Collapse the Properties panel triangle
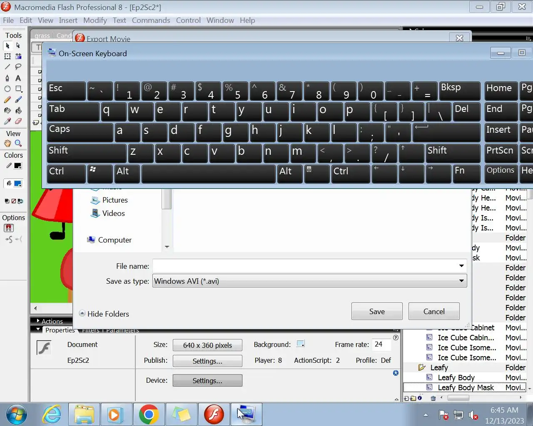Viewport: 533px width, 426px height. [x=38, y=329]
